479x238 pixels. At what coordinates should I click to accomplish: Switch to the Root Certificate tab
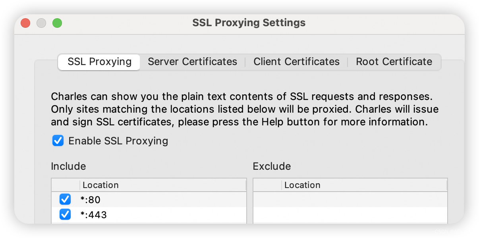point(394,62)
